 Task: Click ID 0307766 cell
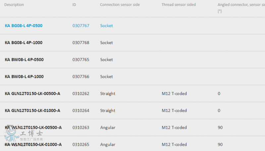click(81, 76)
